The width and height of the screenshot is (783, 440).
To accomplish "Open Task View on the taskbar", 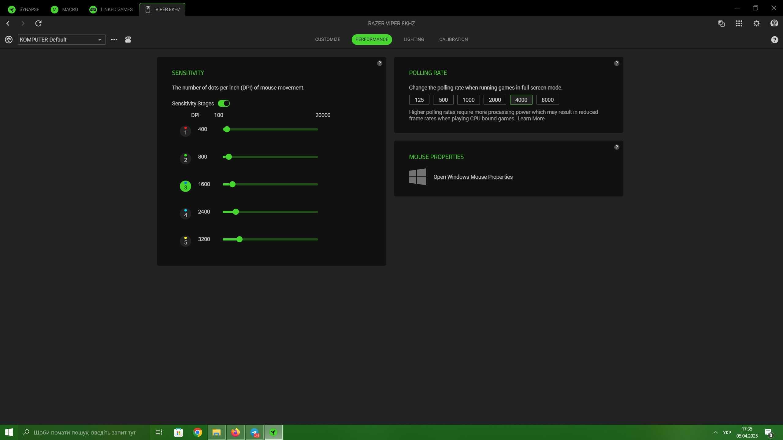I will [159, 432].
